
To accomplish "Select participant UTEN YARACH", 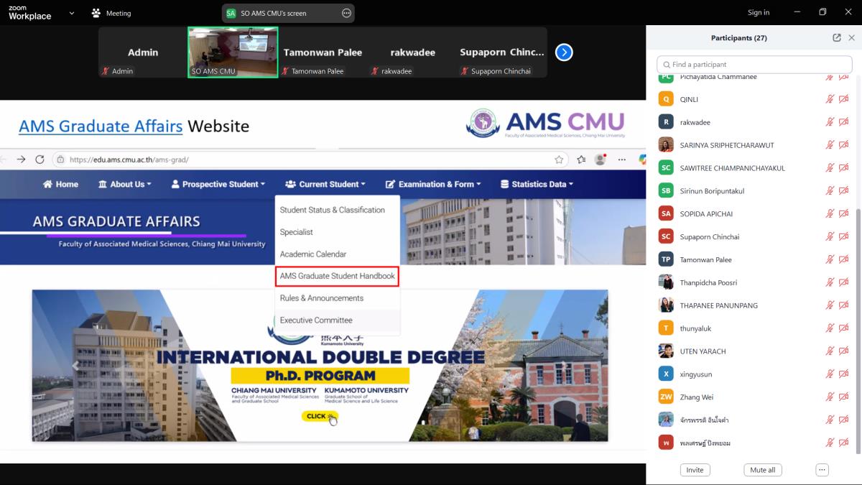I will (x=754, y=351).
